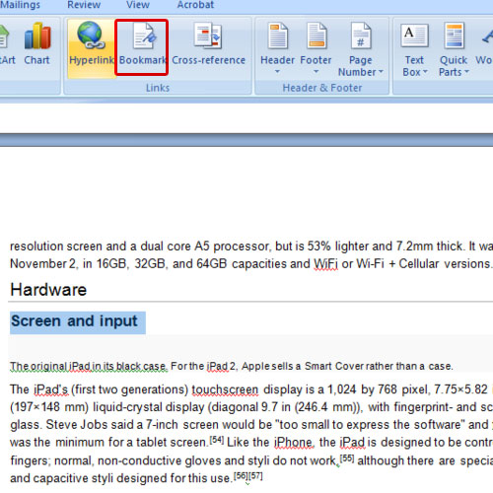Click the footnote reference [55]
Screen dimensions: 493x493
tap(347, 458)
